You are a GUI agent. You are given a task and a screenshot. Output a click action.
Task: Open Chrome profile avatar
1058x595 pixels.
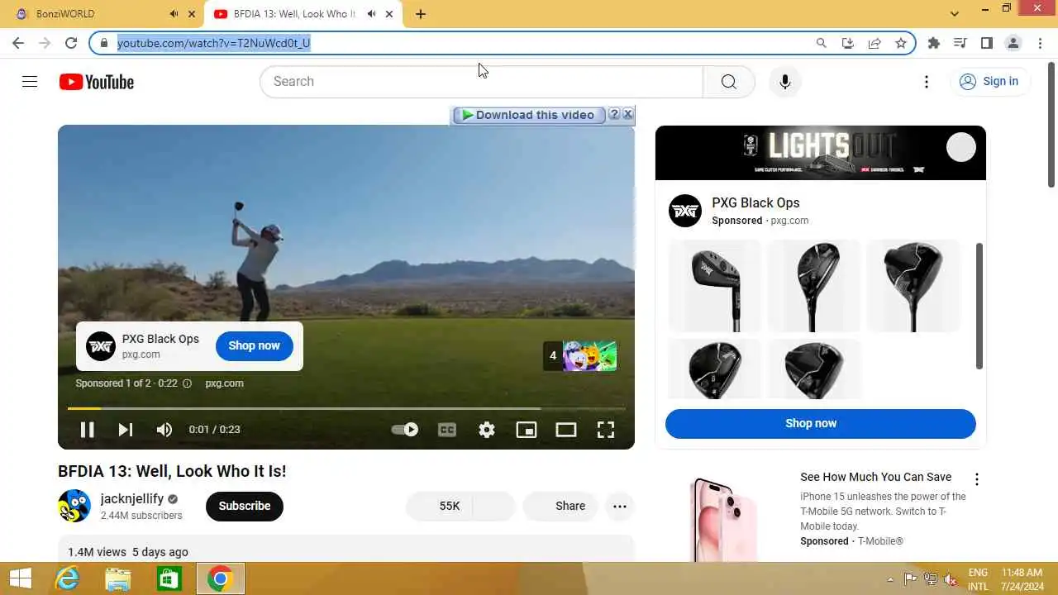[1013, 43]
